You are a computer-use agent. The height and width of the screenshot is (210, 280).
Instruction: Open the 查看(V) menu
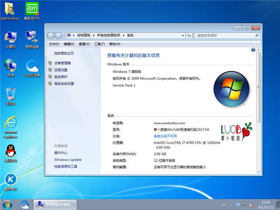[x=84, y=44]
